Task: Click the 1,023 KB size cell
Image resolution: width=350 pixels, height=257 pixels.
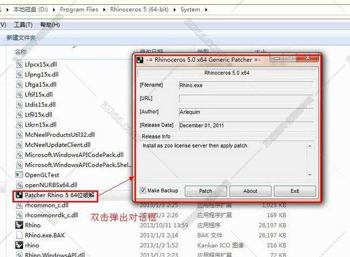Action: tap(274, 205)
